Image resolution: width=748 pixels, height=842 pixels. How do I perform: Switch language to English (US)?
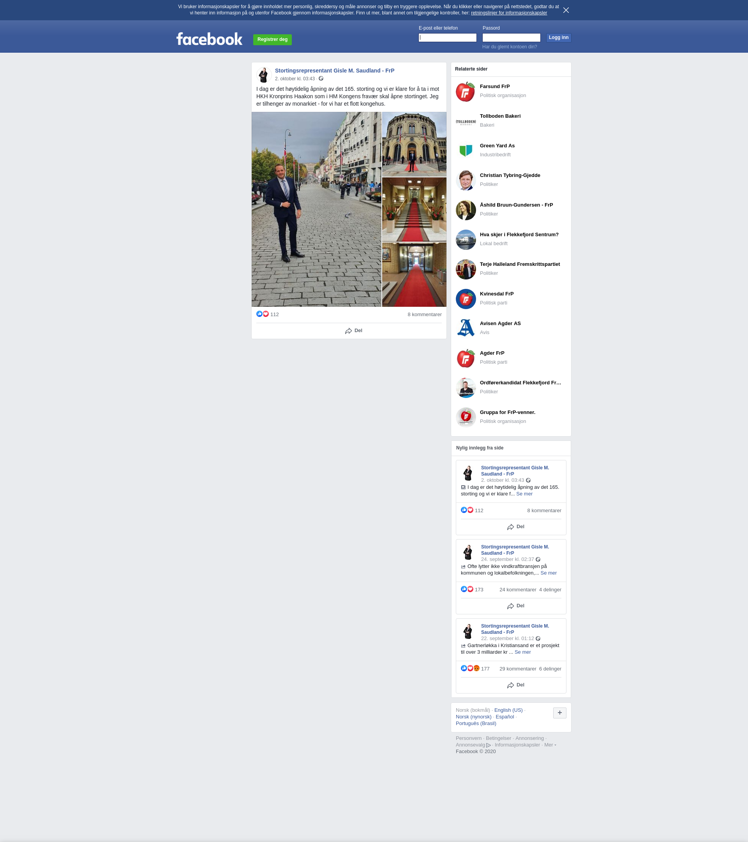(x=508, y=710)
